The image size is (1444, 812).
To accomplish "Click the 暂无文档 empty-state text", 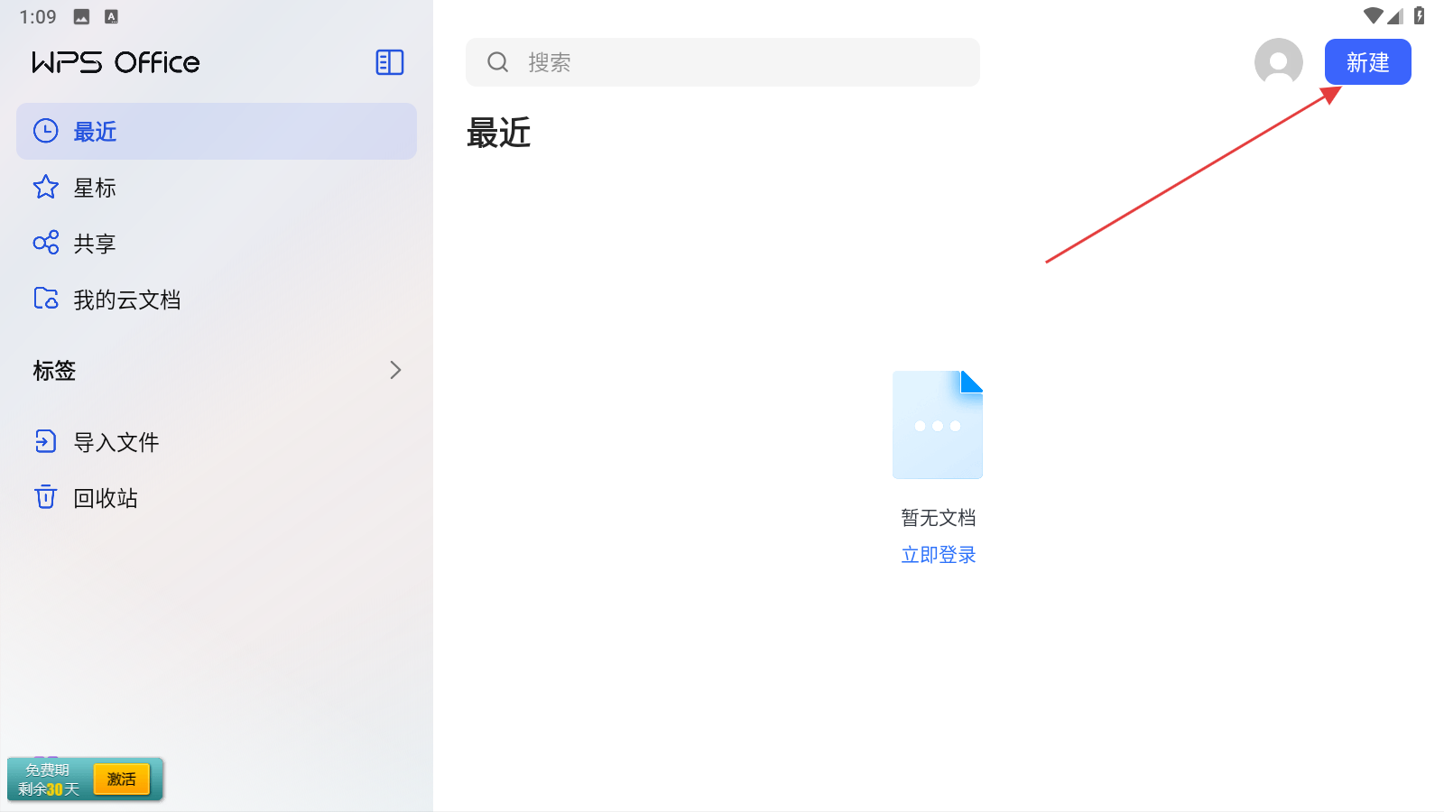I will 939,518.
